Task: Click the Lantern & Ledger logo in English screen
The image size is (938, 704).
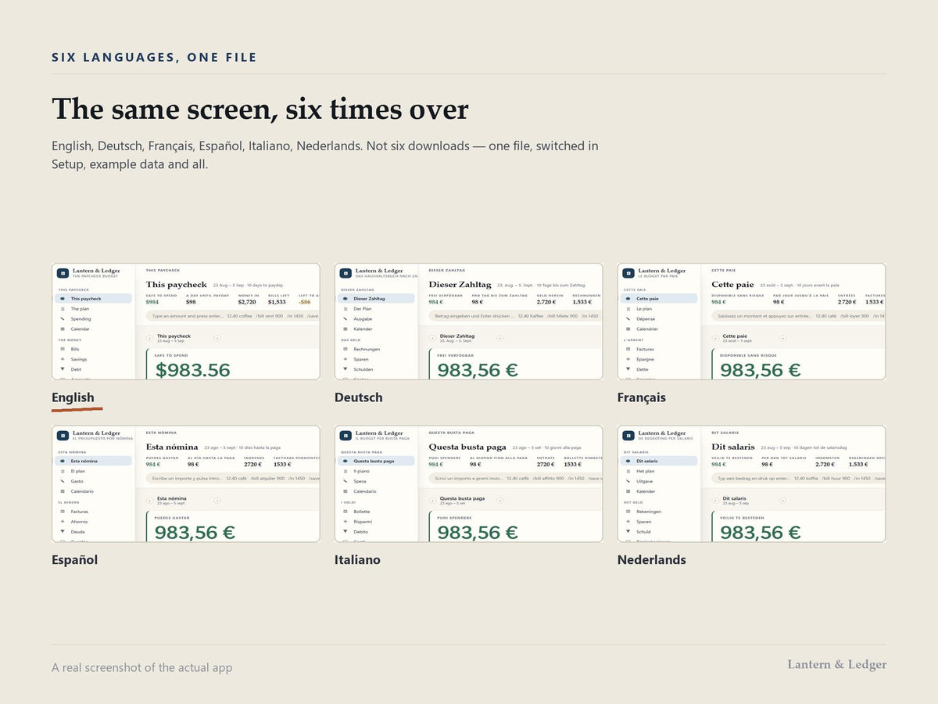Action: [x=63, y=273]
